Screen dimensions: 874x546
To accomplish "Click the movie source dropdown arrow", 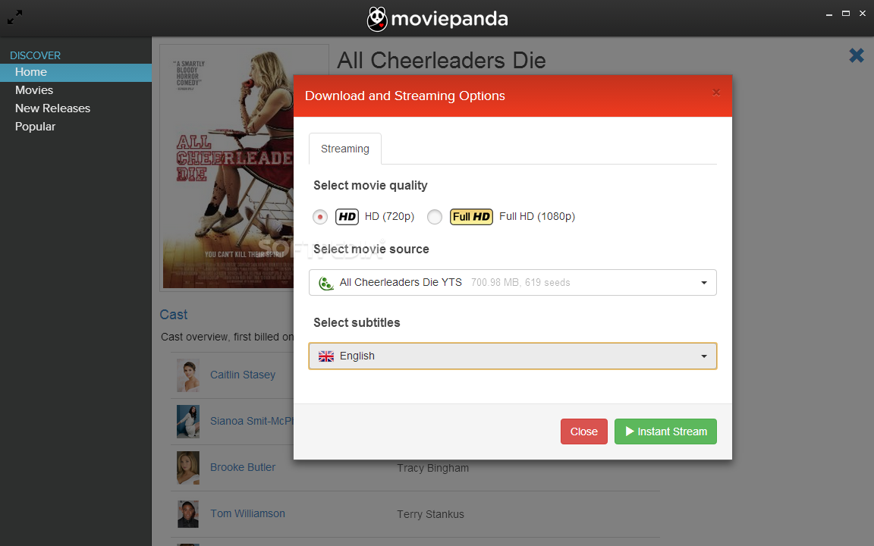I will tap(704, 283).
